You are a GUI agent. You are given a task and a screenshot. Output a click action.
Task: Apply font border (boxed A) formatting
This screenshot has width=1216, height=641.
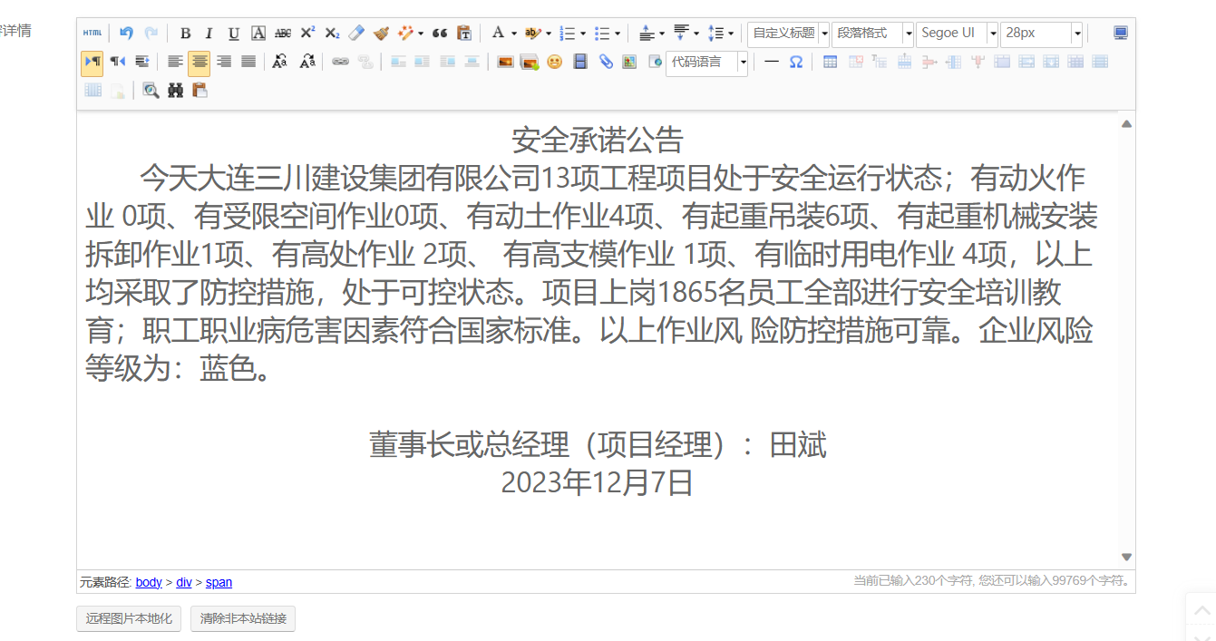coord(258,34)
